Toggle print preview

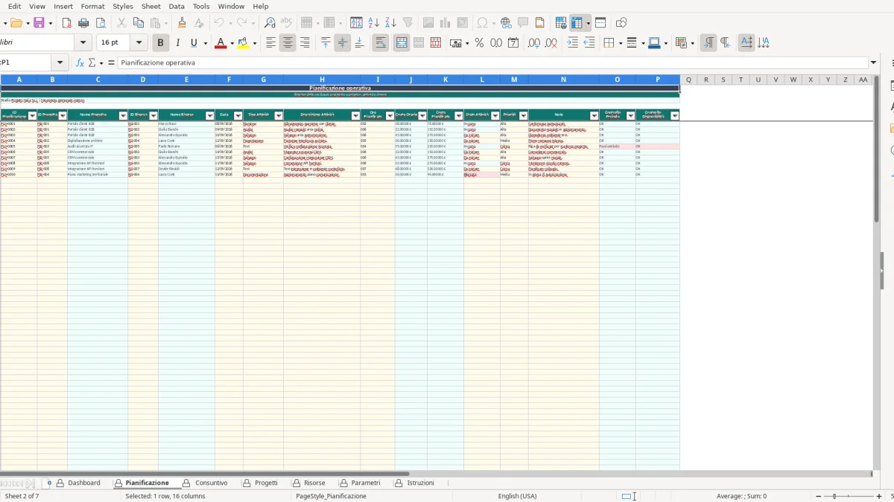point(101,23)
